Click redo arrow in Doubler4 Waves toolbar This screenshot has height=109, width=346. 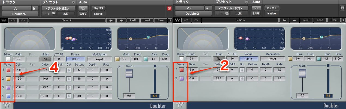[x=23, y=20]
